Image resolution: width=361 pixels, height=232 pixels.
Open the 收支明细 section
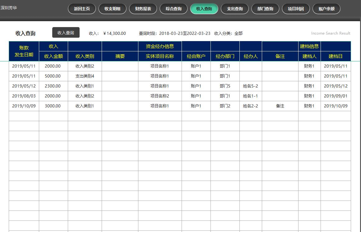[112, 9]
